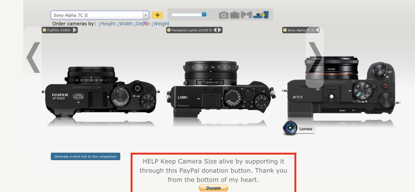Move Panasonic Lumix LX100 II left
The width and height of the screenshot is (415, 192).
tap(215, 30)
